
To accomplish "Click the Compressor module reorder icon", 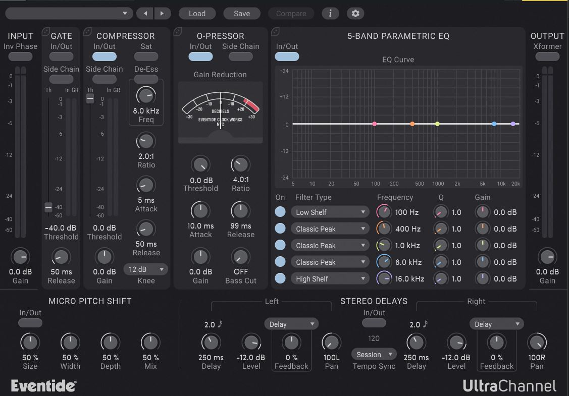I will pyautogui.click(x=88, y=32).
